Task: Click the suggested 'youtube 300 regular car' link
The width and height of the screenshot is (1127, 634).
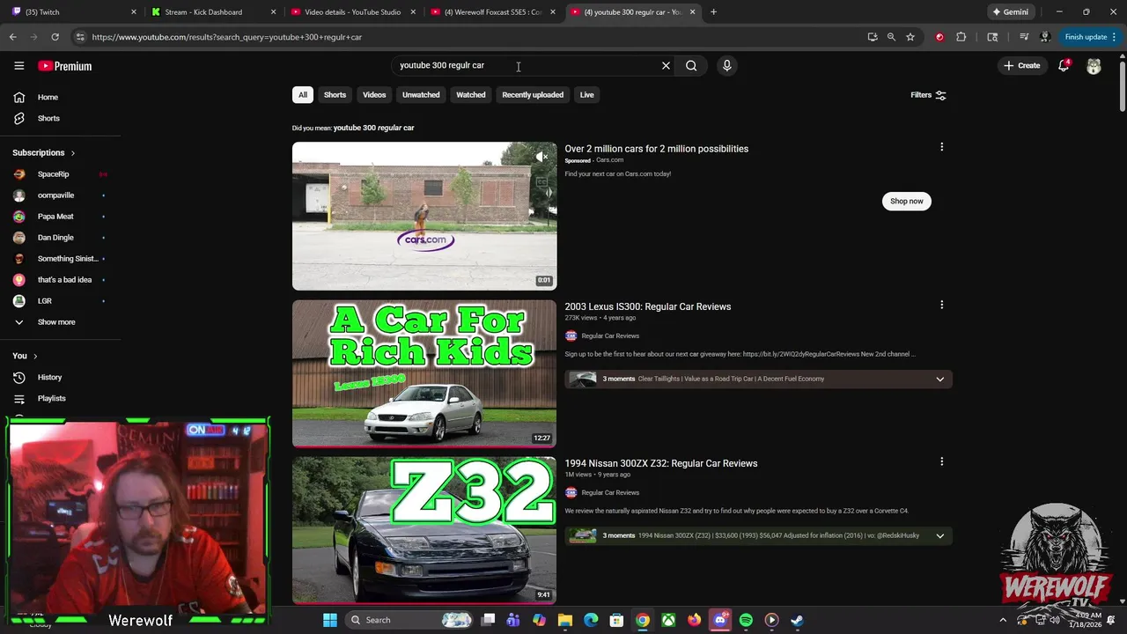Action: point(373,128)
